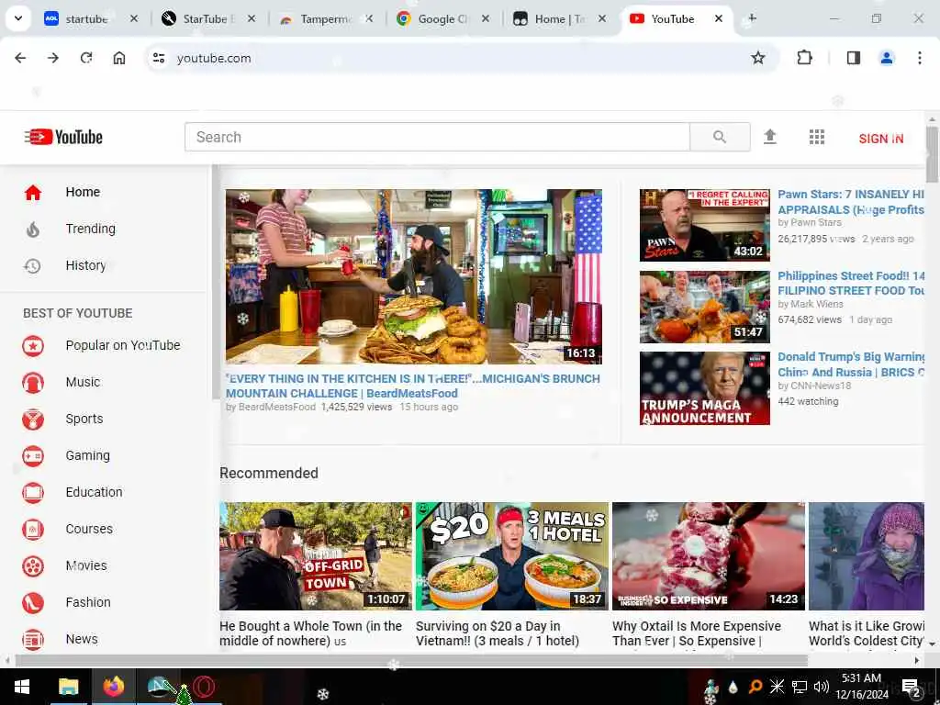This screenshot has width=940, height=705.
Task: Open Opera browser from taskbar
Action: (204, 687)
